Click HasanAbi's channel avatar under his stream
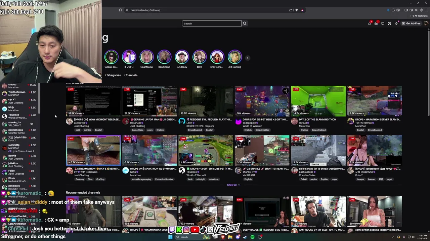 click(x=126, y=122)
